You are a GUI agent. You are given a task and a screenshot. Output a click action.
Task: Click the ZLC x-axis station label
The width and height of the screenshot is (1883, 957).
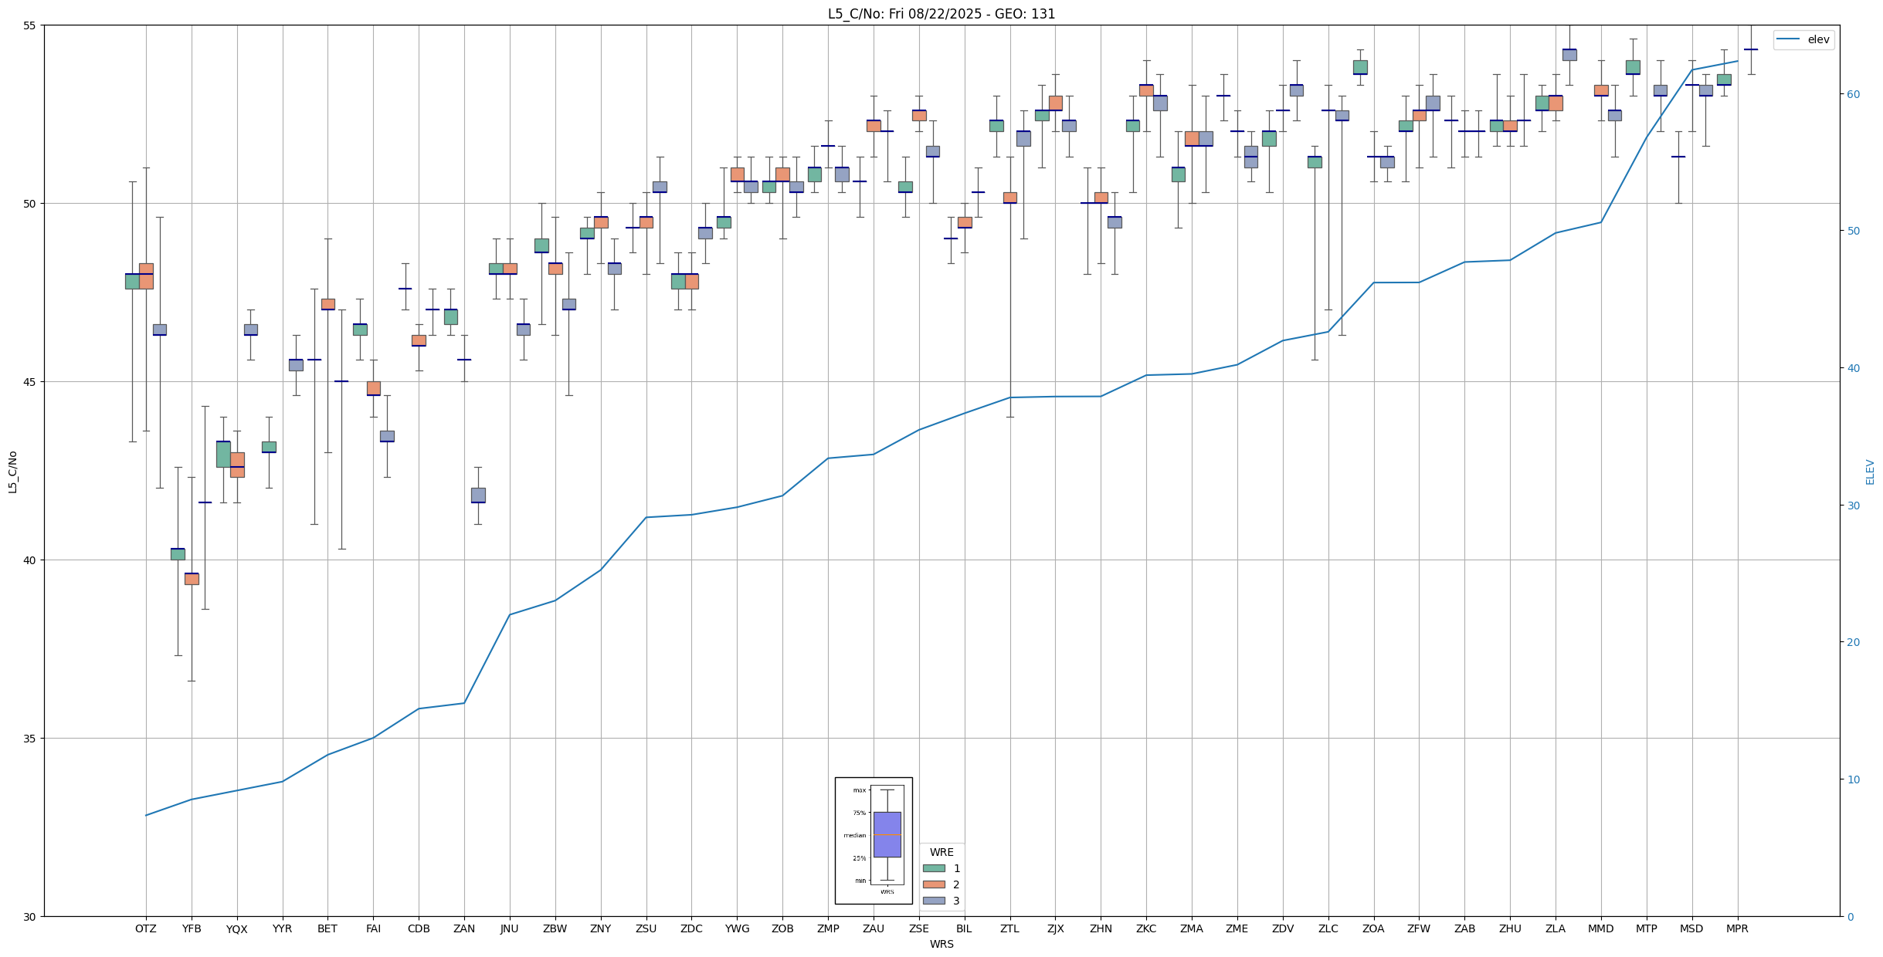1328,928
